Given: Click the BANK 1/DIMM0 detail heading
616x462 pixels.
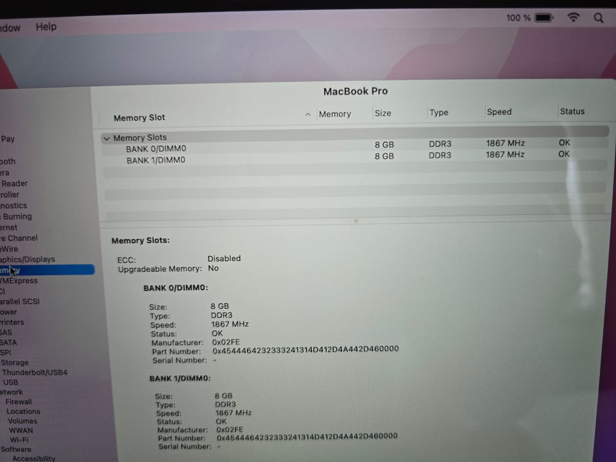Looking at the screenshot, I should pyautogui.click(x=180, y=379).
